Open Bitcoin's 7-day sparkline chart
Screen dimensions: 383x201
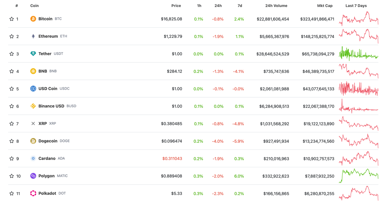pos(359,18)
